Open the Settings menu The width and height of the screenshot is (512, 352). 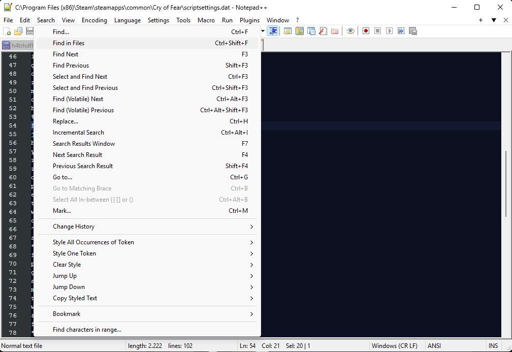158,20
